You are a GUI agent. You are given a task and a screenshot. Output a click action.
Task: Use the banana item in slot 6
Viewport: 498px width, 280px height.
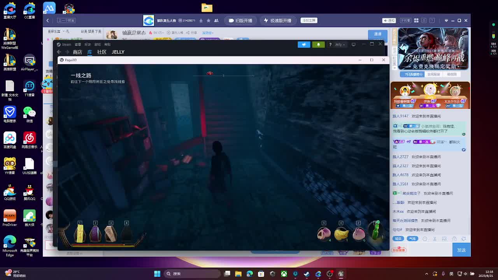(341, 234)
